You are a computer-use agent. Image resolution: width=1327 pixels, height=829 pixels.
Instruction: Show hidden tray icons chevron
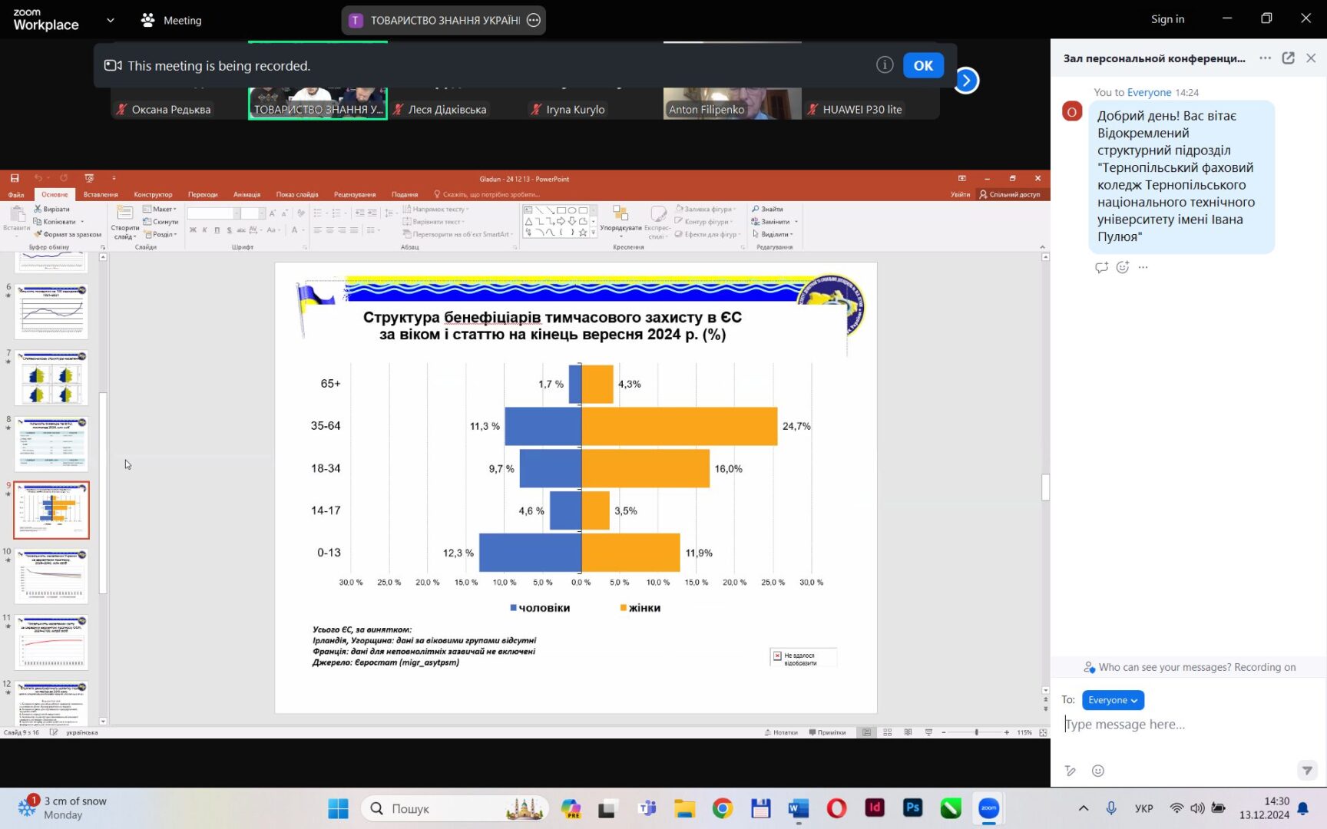click(x=1084, y=808)
